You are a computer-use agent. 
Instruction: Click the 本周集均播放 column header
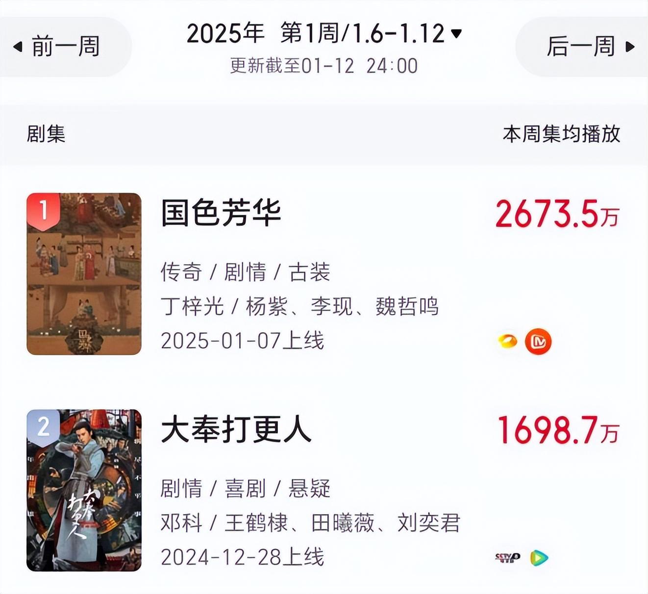click(x=562, y=134)
